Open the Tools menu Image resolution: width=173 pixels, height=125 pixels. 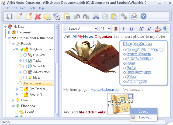pos(32,8)
